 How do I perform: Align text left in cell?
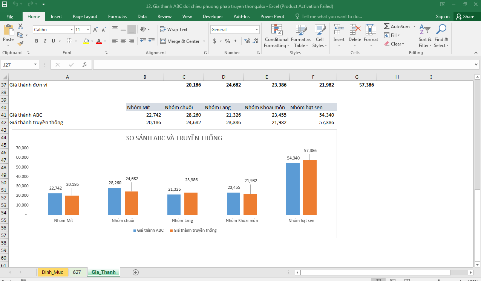115,41
